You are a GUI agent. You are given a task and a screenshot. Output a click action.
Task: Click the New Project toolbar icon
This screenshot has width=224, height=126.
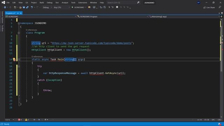15,7
